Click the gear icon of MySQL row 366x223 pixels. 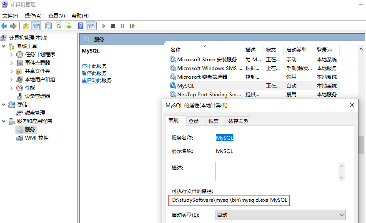(173, 86)
